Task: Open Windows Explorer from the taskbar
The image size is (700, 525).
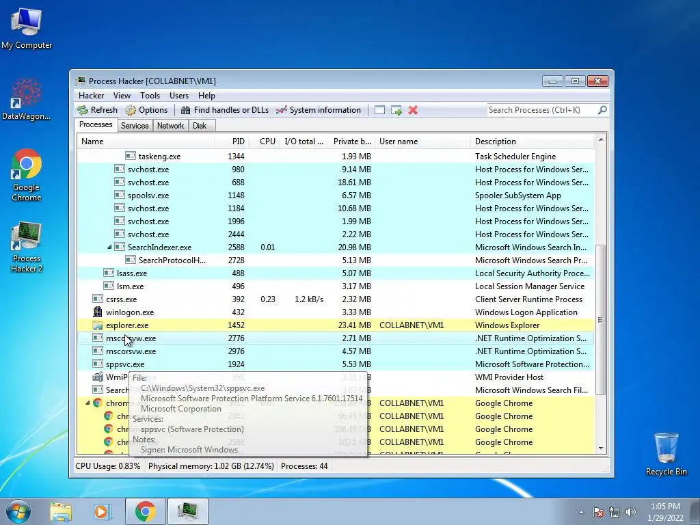Action: click(61, 511)
